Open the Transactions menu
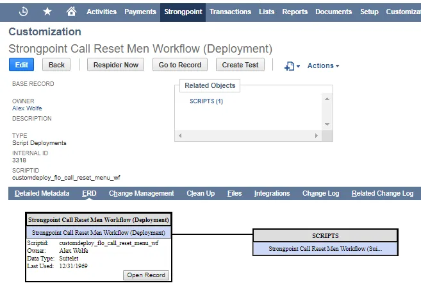 coord(231,12)
